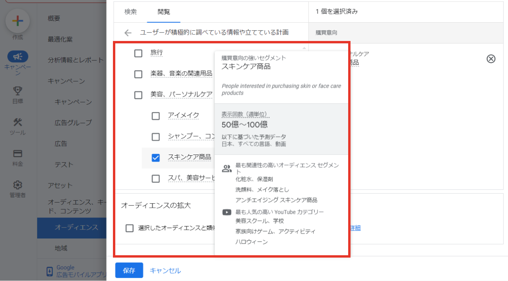Click the multicolor plus Create button
The image size is (508, 281).
18,21
